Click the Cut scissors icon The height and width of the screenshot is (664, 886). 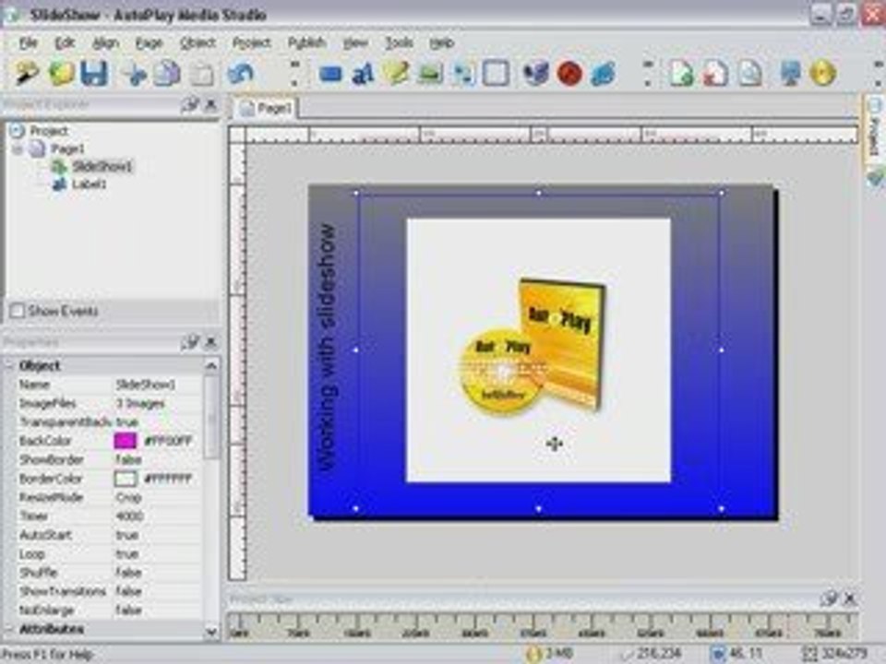[135, 74]
